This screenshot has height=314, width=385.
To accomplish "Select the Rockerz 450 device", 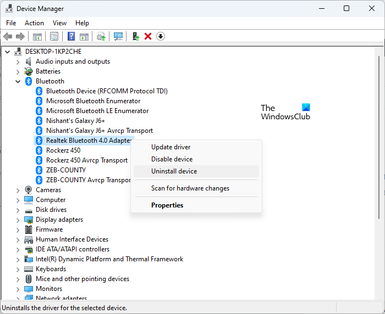I will [63, 150].
